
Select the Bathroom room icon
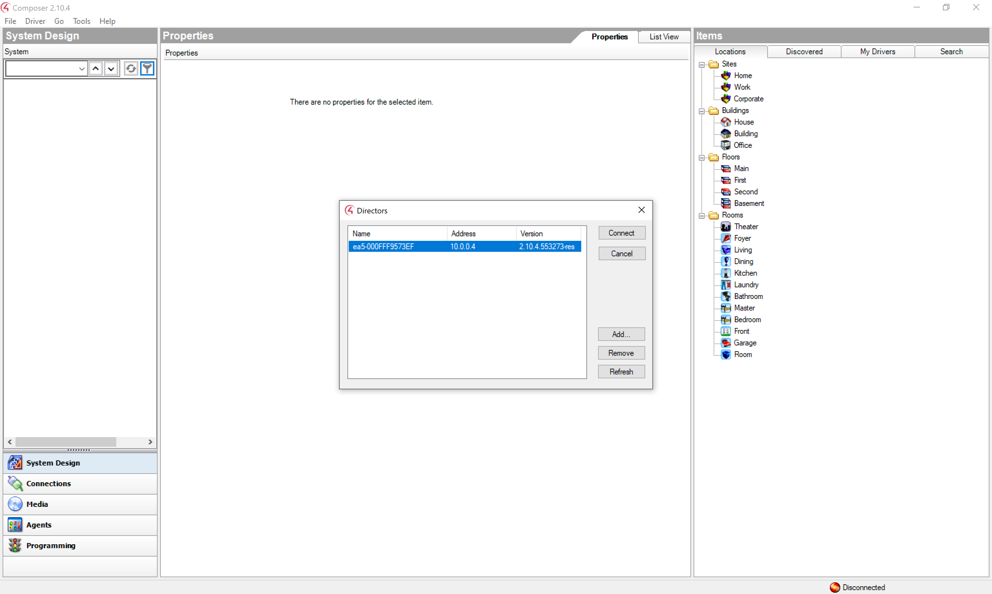[726, 296]
